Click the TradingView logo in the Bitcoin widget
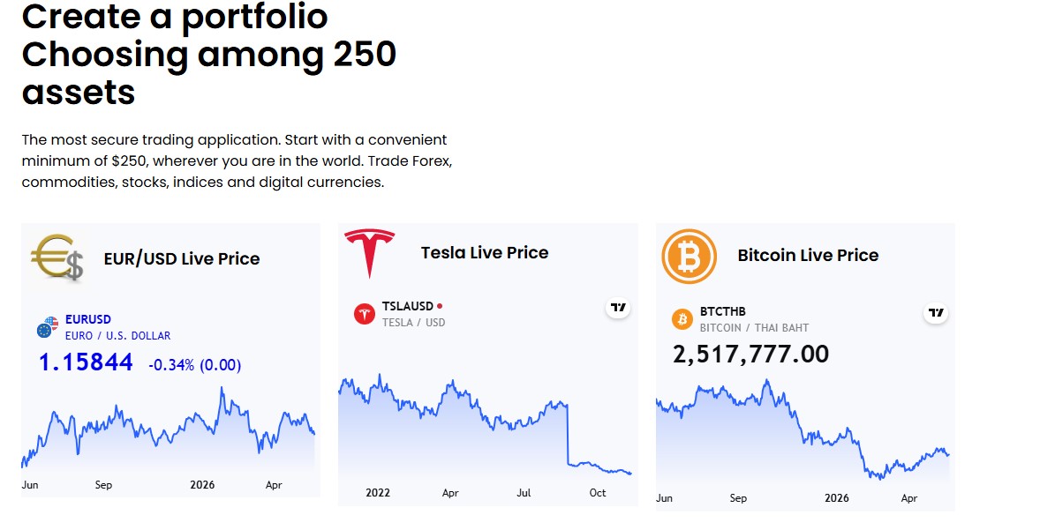 coord(936,313)
